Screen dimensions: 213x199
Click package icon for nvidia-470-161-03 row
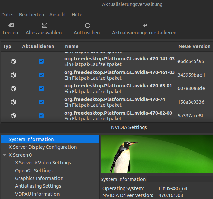(14, 75)
